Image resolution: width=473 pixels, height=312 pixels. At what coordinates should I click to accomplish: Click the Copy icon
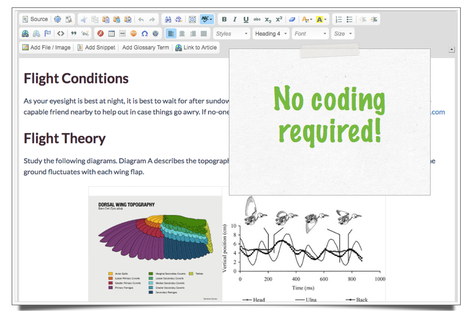point(94,20)
